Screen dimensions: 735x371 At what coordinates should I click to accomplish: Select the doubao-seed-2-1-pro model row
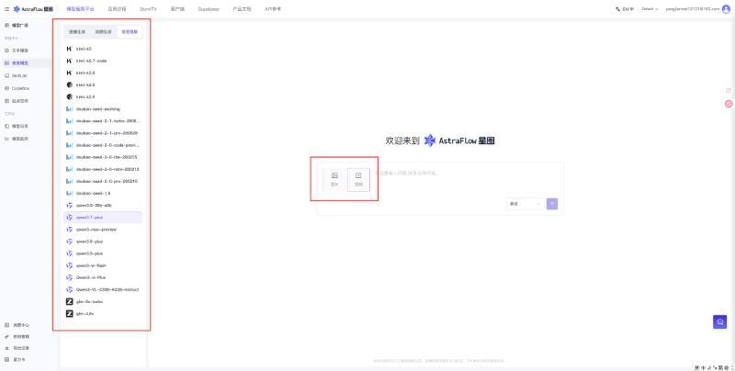click(103, 133)
